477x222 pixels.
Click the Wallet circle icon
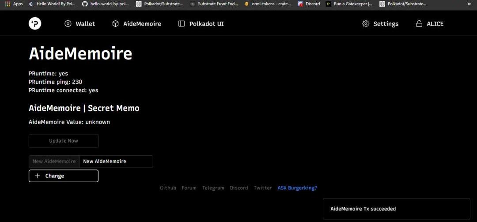[x=68, y=24]
